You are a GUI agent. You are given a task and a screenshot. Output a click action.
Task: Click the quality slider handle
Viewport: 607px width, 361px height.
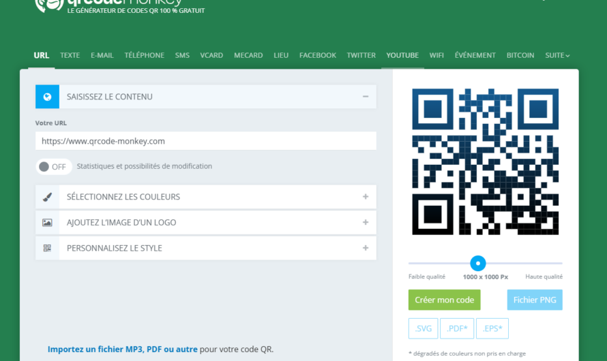(x=477, y=263)
